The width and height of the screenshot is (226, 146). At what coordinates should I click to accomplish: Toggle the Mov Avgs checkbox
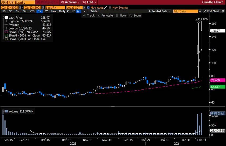[x=88, y=7]
